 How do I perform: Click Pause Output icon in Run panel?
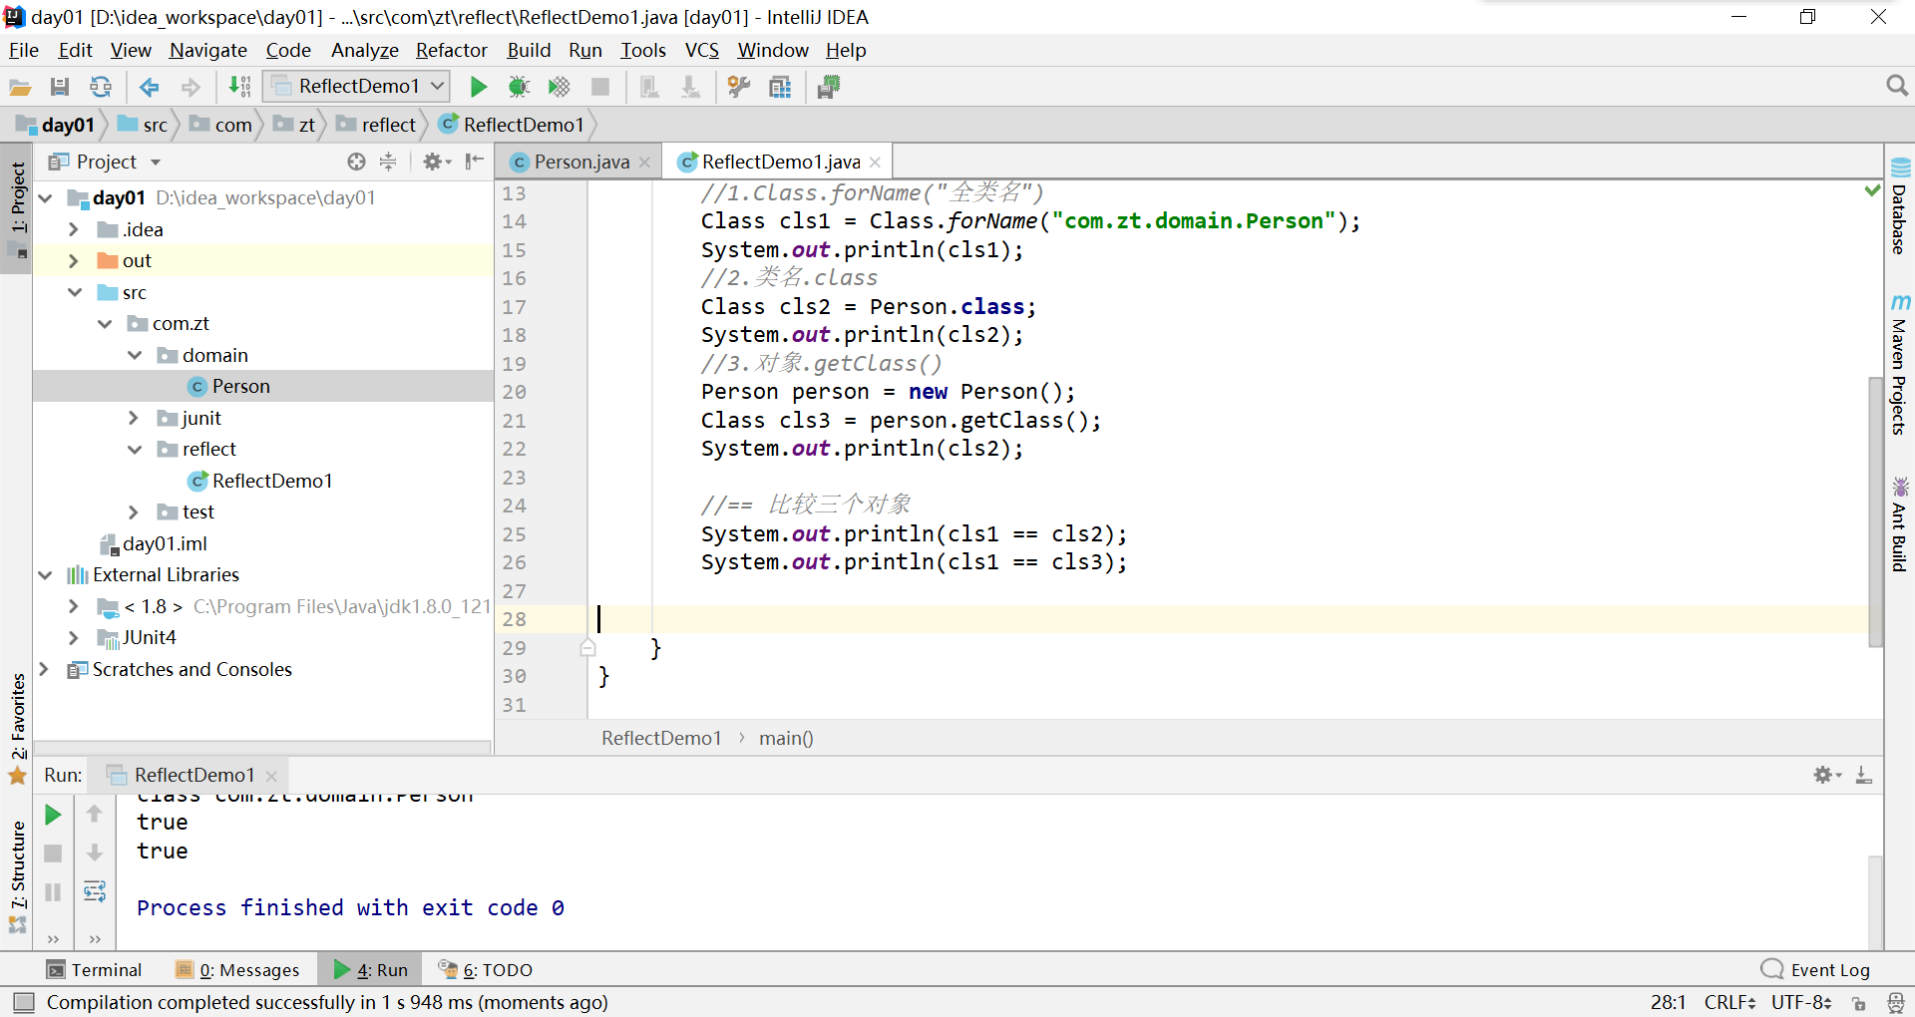click(53, 891)
